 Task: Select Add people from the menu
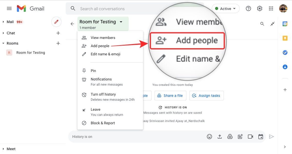(x=100, y=46)
